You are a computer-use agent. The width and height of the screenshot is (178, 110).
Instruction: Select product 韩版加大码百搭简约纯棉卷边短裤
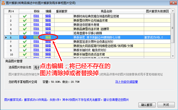(x=103, y=46)
